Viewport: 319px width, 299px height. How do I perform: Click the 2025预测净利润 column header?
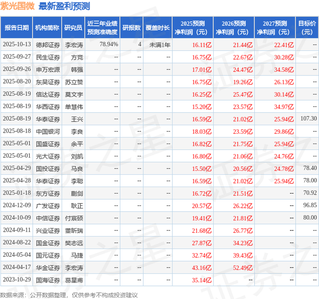tap(193, 28)
